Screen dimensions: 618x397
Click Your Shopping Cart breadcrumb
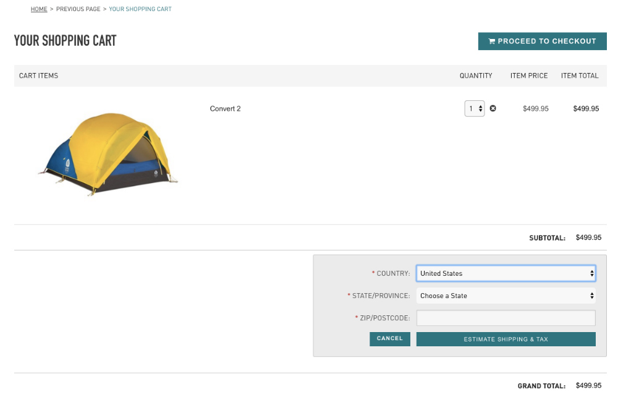pos(140,9)
